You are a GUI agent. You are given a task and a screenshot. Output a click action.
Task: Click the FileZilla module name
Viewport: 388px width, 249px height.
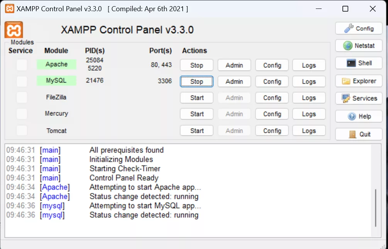pos(56,97)
